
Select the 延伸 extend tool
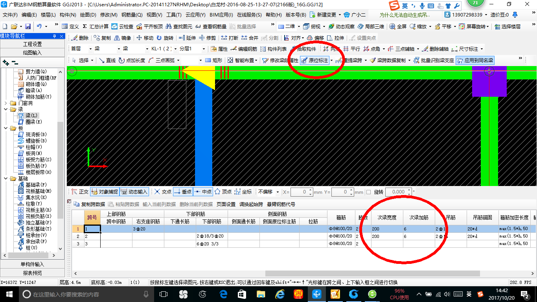coord(187,38)
